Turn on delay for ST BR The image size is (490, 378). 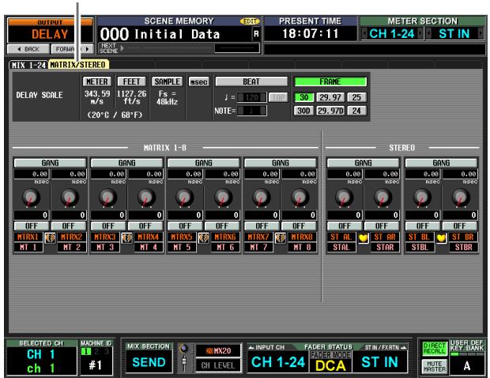coord(460,225)
